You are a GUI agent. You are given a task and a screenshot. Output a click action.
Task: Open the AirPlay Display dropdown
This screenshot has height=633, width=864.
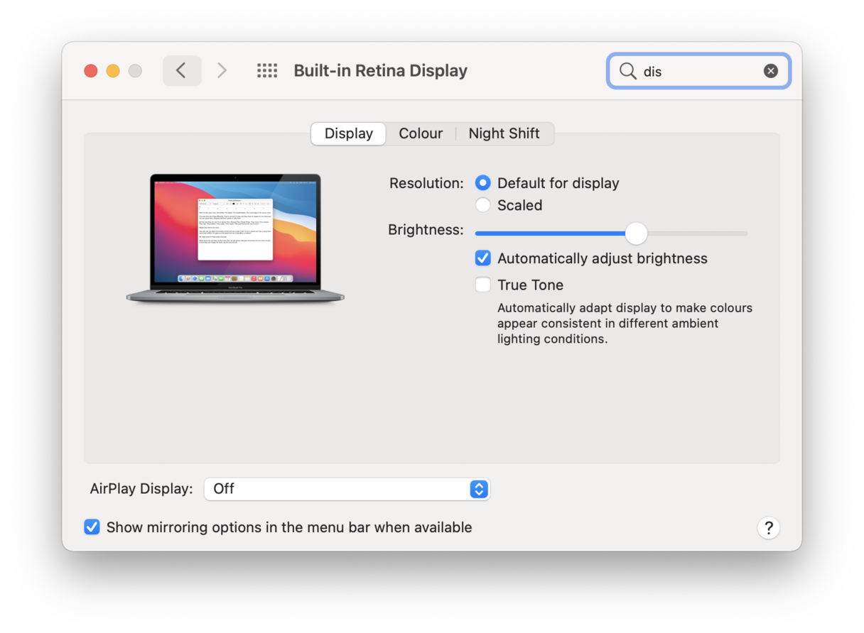click(347, 489)
